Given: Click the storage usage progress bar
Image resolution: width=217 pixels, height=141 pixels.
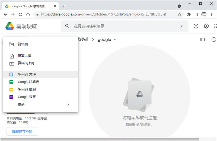Looking at the screenshot, I should [x=27, y=114].
